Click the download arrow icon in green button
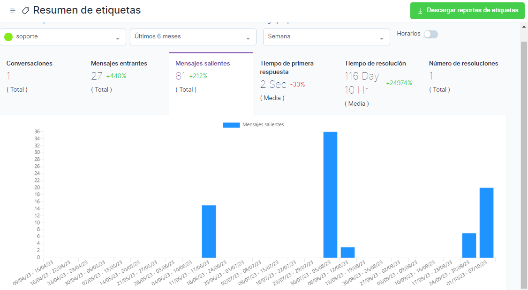 click(420, 10)
